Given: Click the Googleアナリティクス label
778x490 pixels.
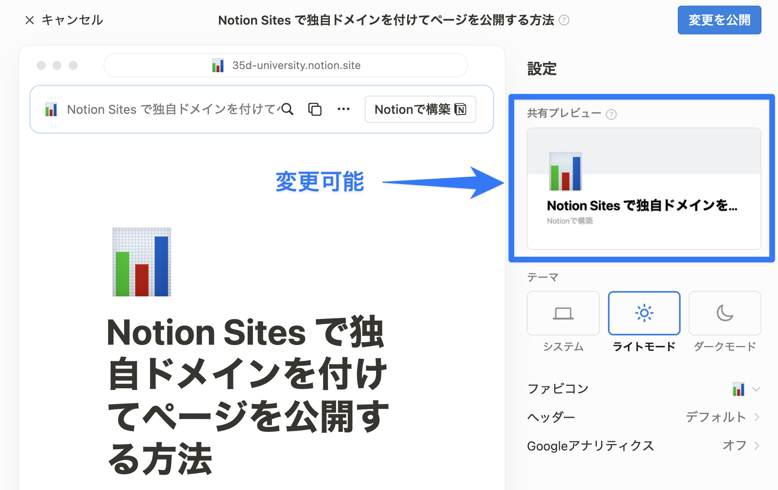Looking at the screenshot, I should click(591, 446).
